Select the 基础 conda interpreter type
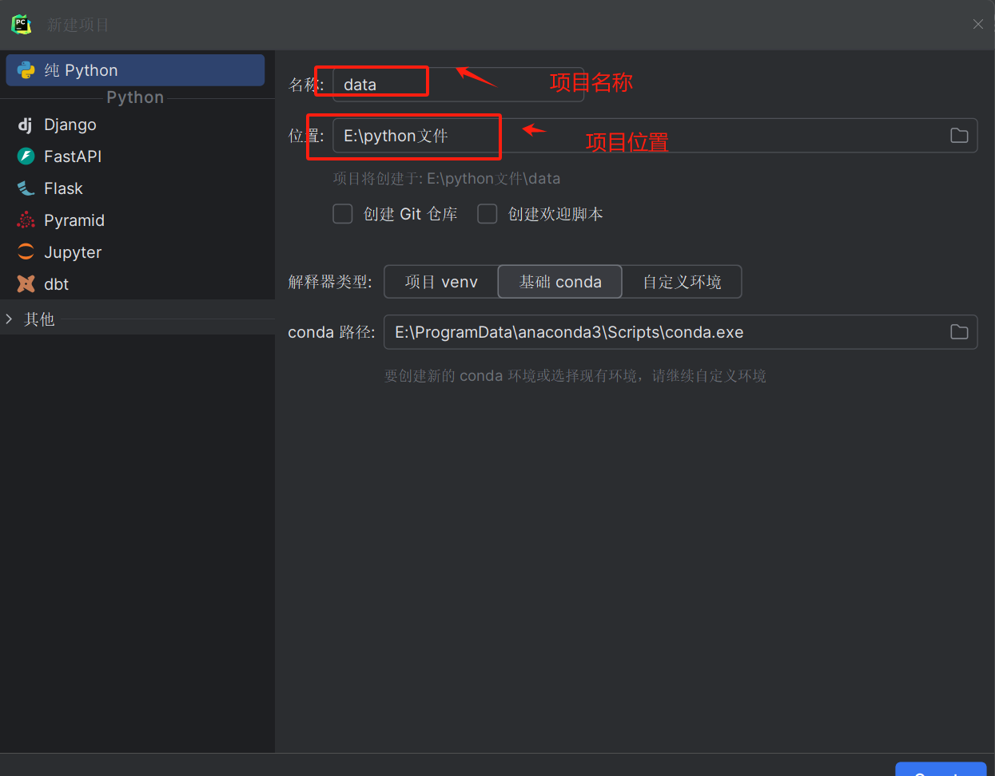Screen dimensions: 995x776 point(559,282)
